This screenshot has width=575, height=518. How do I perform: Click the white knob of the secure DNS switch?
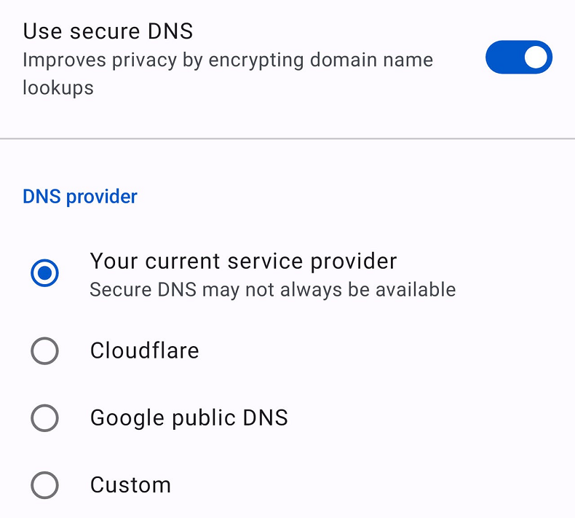click(x=536, y=58)
